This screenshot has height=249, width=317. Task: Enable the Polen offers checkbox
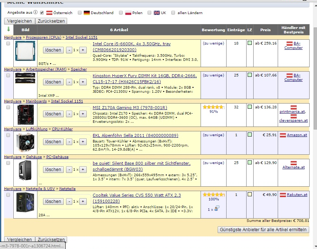coord(121,13)
